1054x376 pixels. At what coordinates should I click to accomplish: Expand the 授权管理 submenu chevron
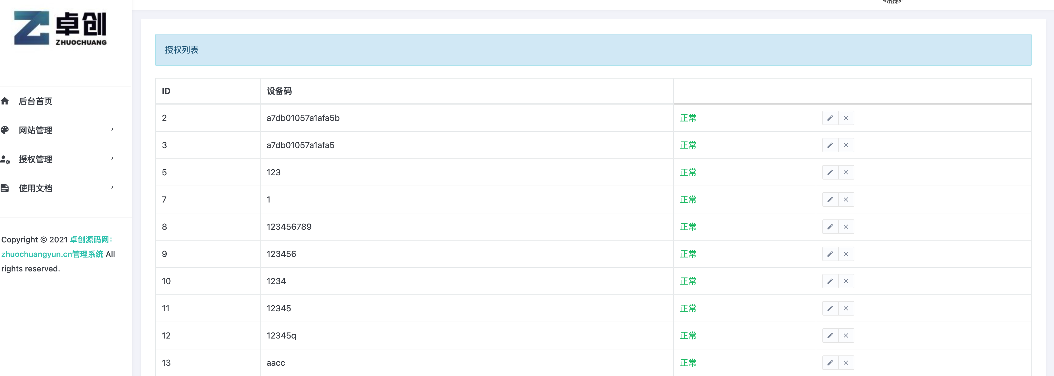click(112, 158)
